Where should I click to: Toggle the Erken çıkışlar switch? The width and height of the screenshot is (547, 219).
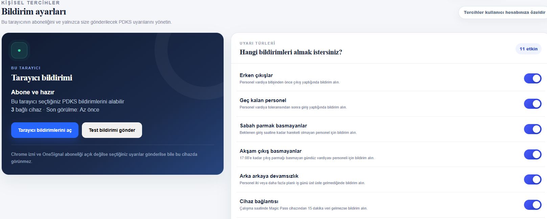pos(532,78)
